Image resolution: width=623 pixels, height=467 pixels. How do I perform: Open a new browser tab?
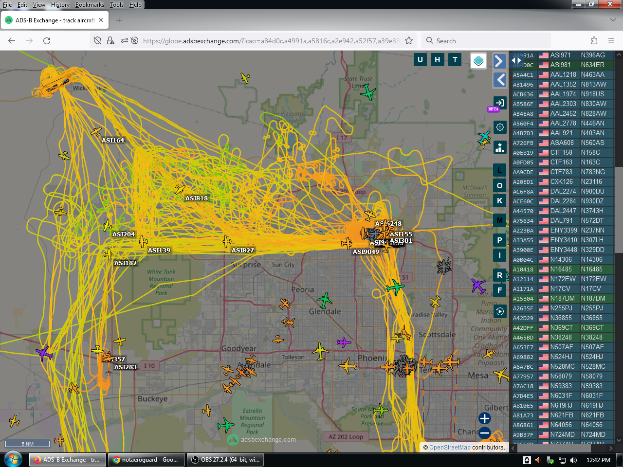[119, 20]
